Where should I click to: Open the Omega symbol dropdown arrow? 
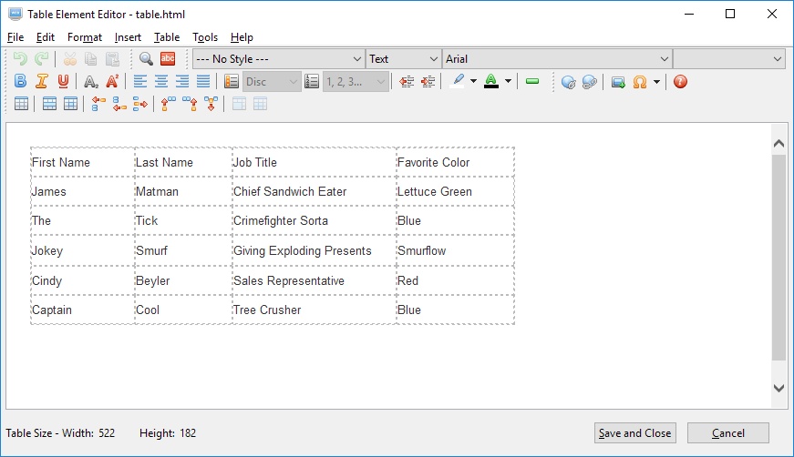click(656, 81)
